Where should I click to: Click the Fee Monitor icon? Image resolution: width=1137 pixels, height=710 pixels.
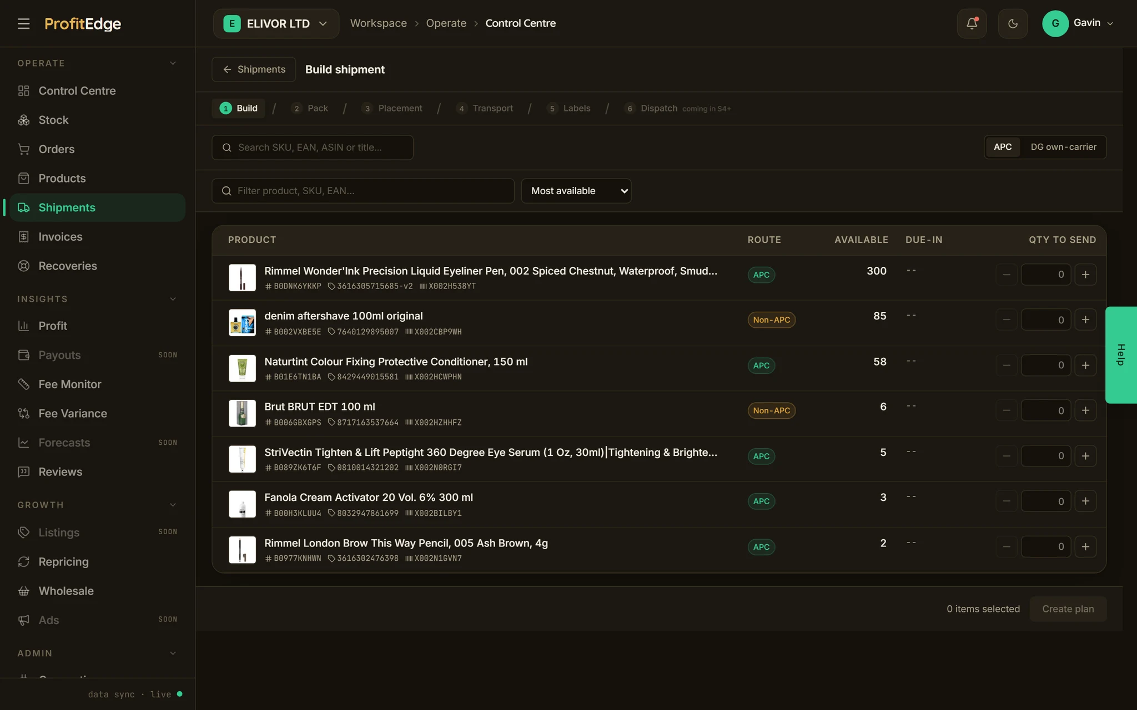coord(23,384)
